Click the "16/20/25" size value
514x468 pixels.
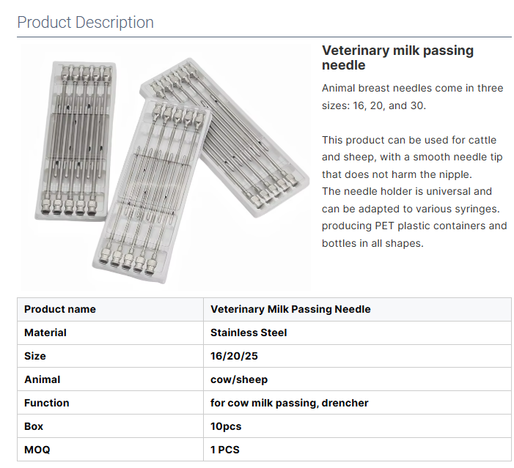coord(234,356)
